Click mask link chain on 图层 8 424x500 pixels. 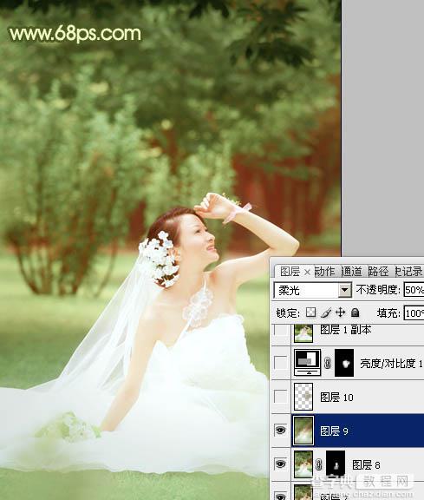pyautogui.click(x=318, y=464)
